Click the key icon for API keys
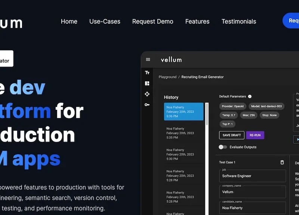Screen dimensions: 299x215 click(x=147, y=105)
